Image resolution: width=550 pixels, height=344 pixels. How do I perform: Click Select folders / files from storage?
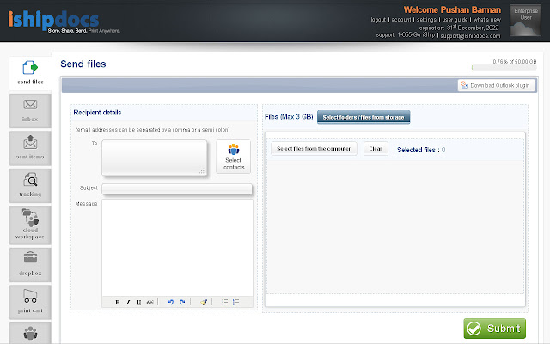point(364,117)
